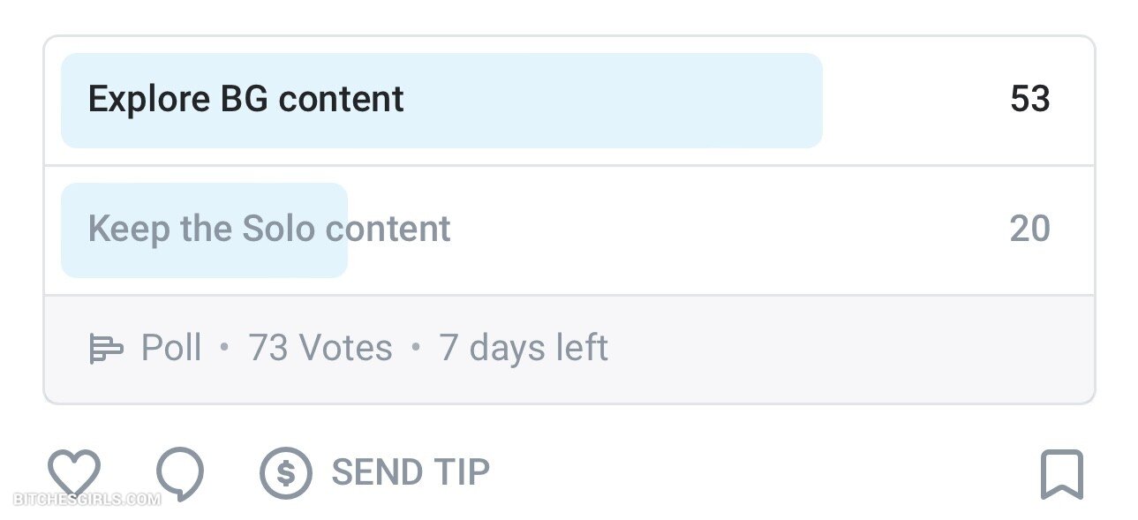The height and width of the screenshot is (520, 1138).
Task: Click the "73 Votes" total
Action: point(320,348)
